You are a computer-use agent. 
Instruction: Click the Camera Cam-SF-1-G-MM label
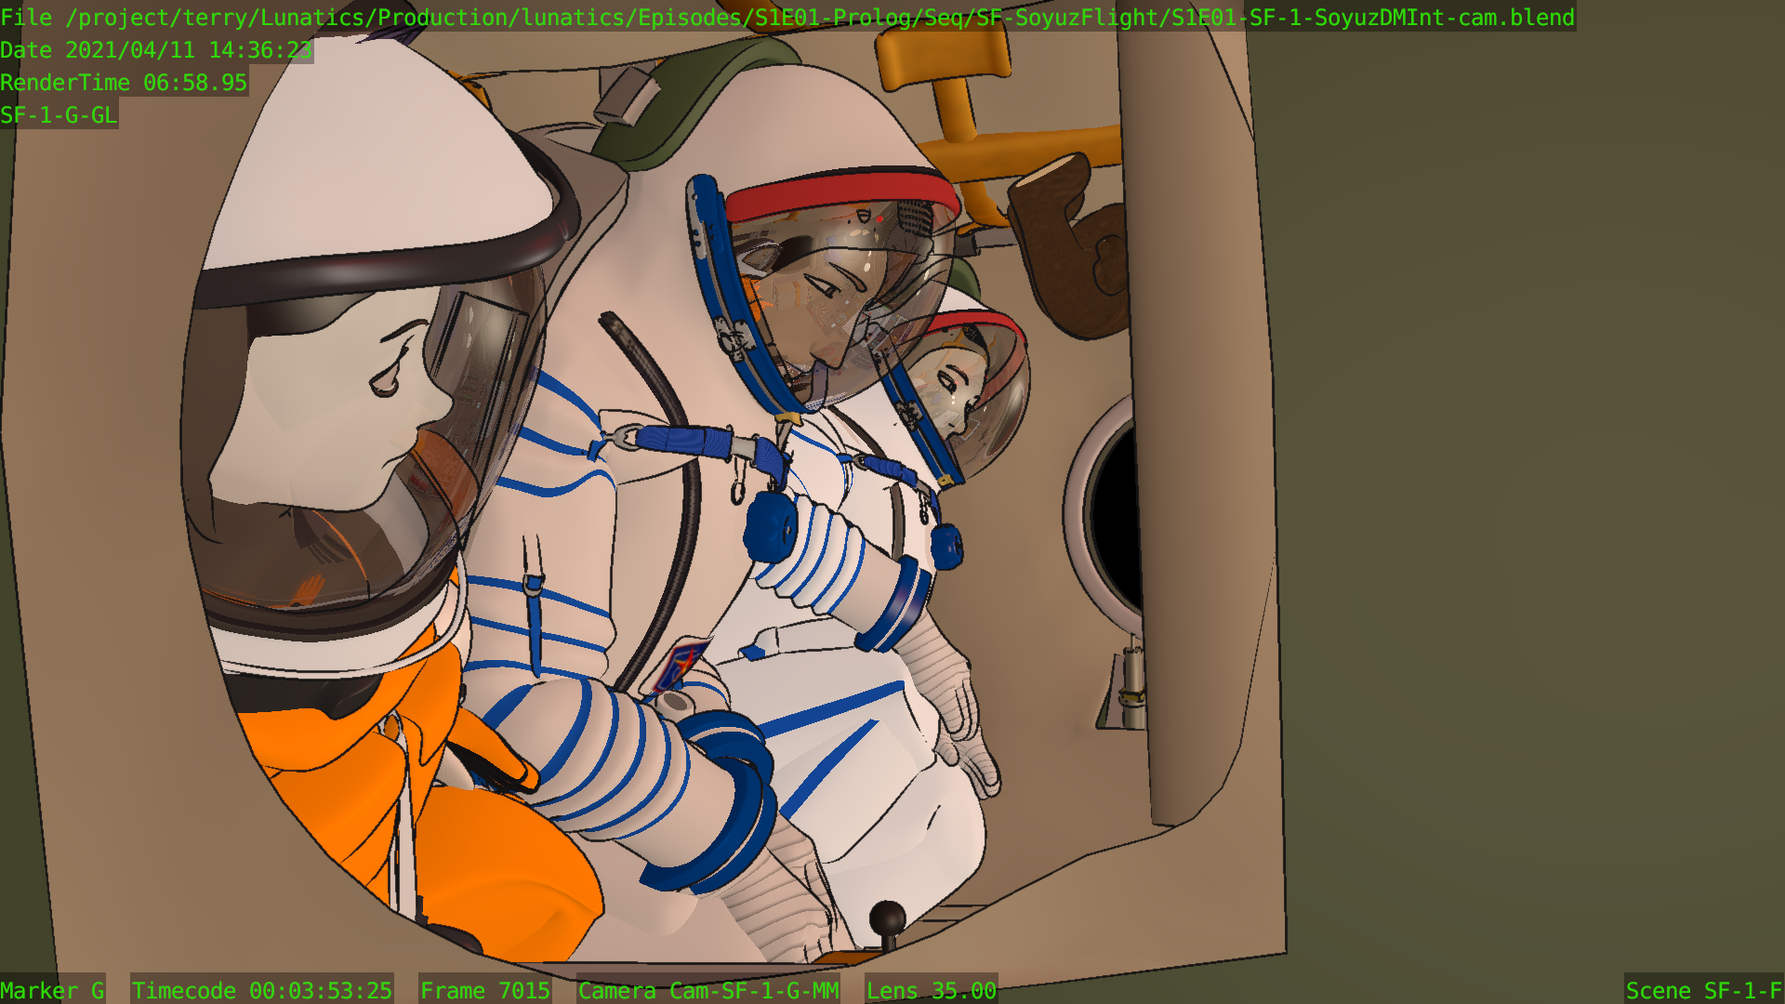click(x=707, y=990)
